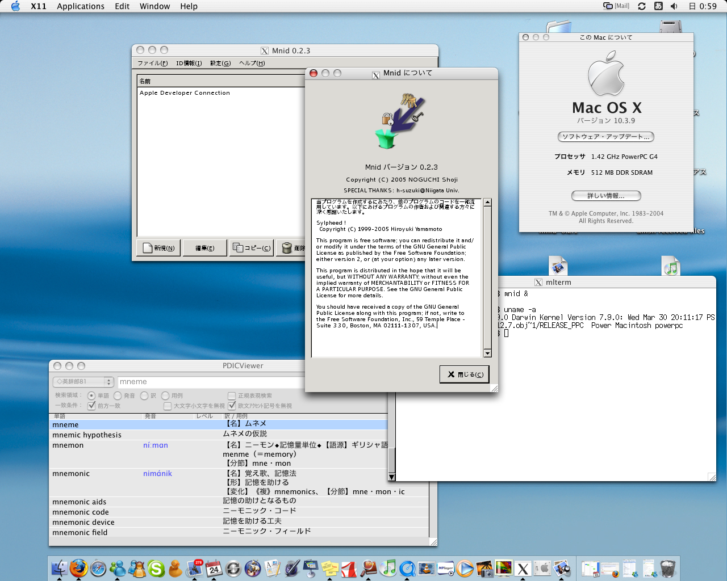Open the Trash in the dock
Image resolution: width=727 pixels, height=581 pixels.
(668, 567)
